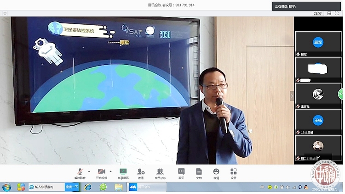Select the 1911王扬 participant tile
The width and height of the screenshot is (345, 194).
coord(318,122)
